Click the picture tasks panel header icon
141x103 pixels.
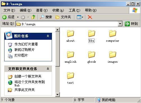[x=8, y=35]
